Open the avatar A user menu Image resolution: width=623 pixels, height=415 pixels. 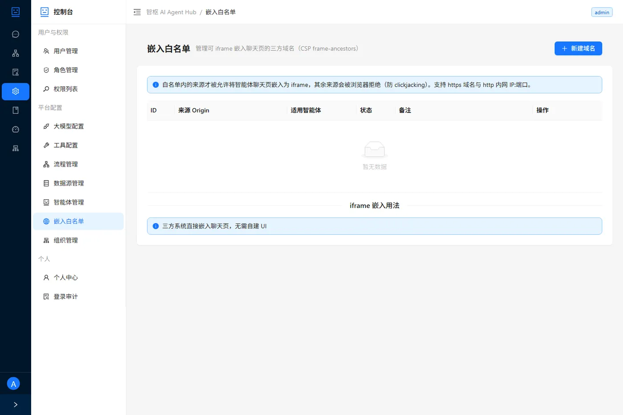(13, 384)
